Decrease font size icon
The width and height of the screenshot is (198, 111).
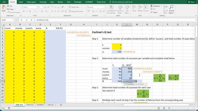48,7
